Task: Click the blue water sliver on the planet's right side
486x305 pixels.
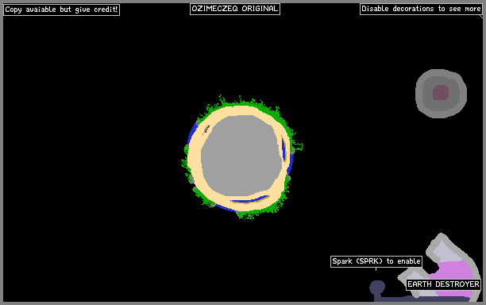Action: [x=283, y=149]
